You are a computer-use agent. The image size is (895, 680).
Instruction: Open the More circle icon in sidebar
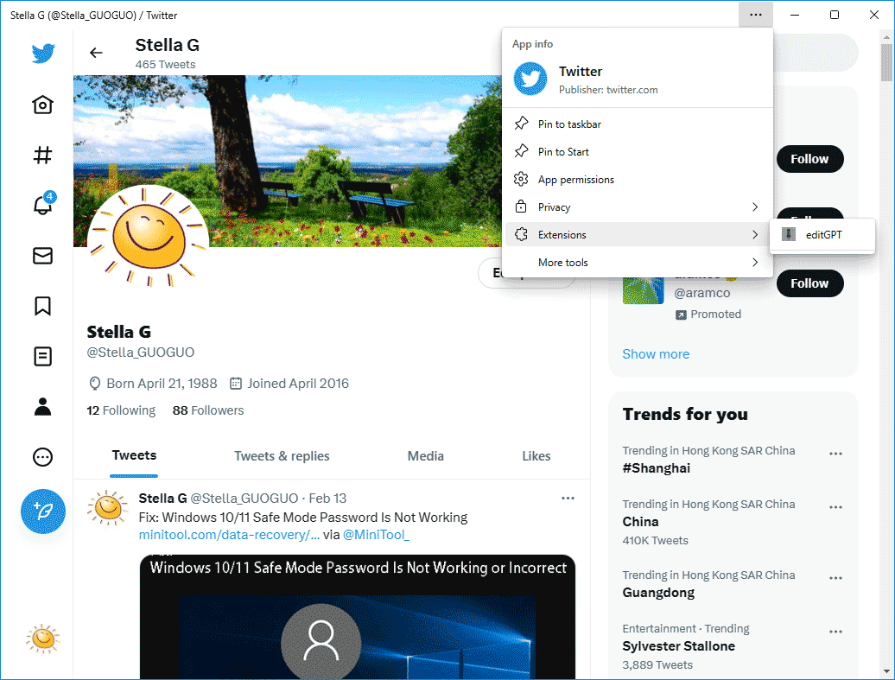point(43,457)
